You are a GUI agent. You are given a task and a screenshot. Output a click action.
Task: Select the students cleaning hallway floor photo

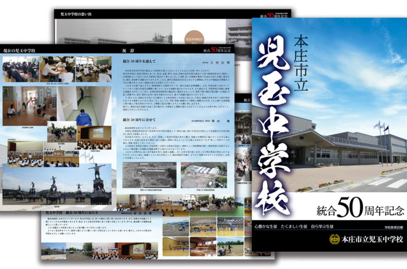pyautogui.click(x=30, y=106)
